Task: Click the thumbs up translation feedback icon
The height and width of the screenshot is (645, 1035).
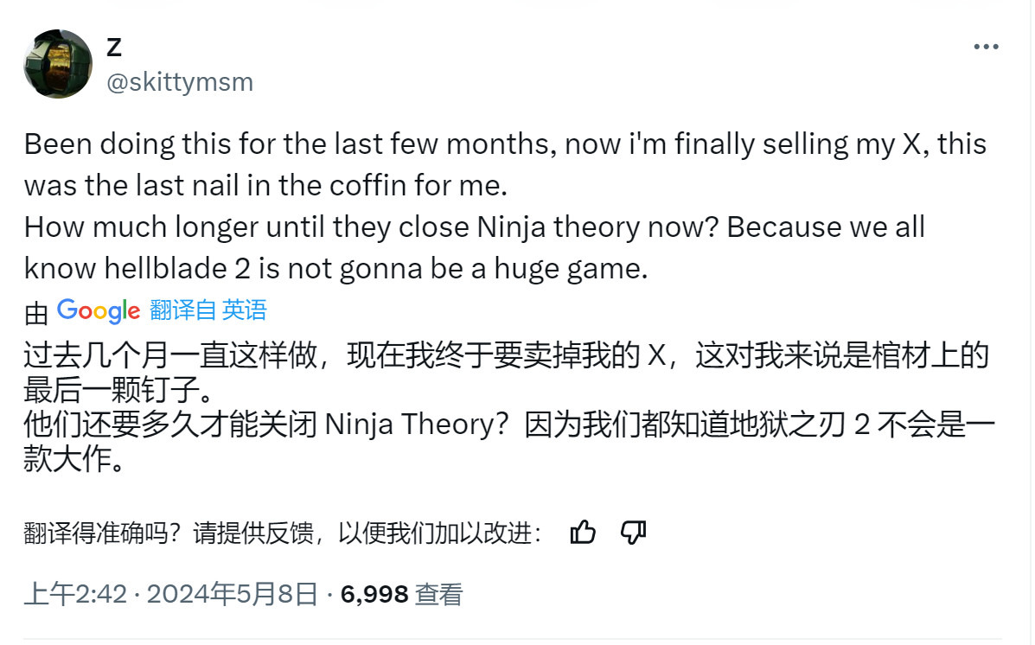Action: pos(583,533)
